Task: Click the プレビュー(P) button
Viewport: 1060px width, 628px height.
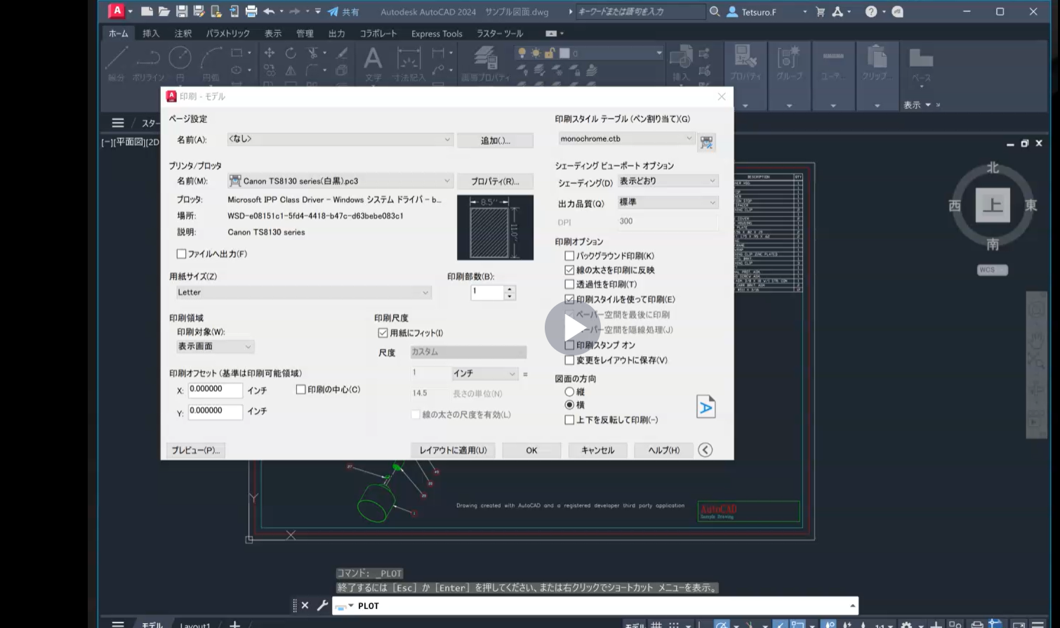Action: (196, 450)
